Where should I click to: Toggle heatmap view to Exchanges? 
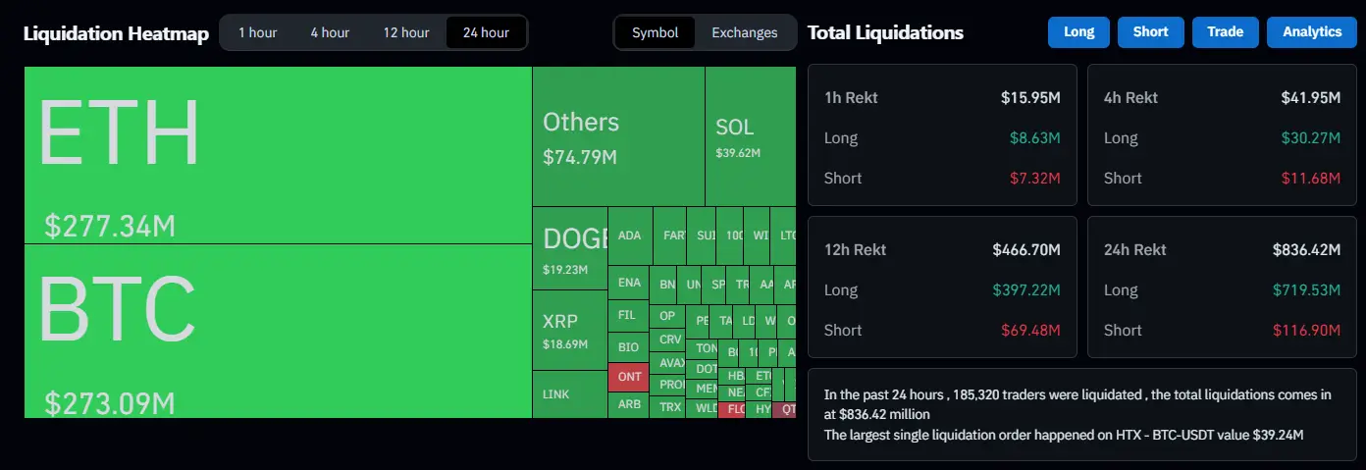(744, 32)
